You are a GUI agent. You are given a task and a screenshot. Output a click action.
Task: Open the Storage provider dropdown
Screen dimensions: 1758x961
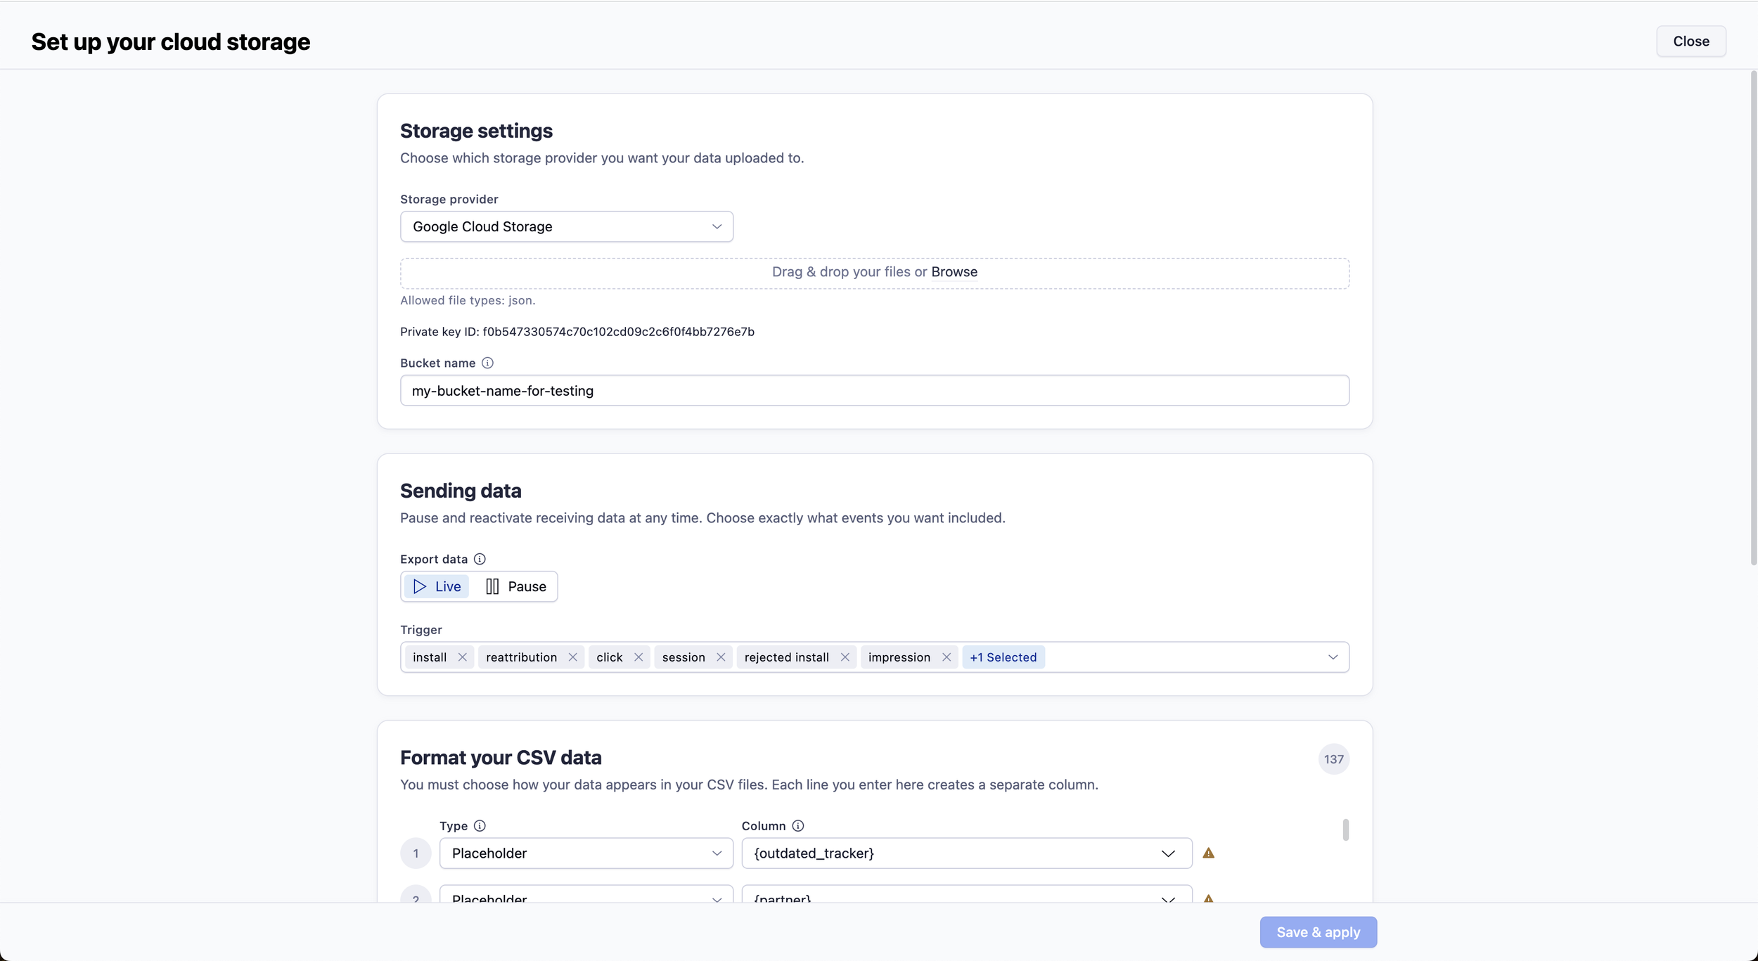click(x=566, y=226)
